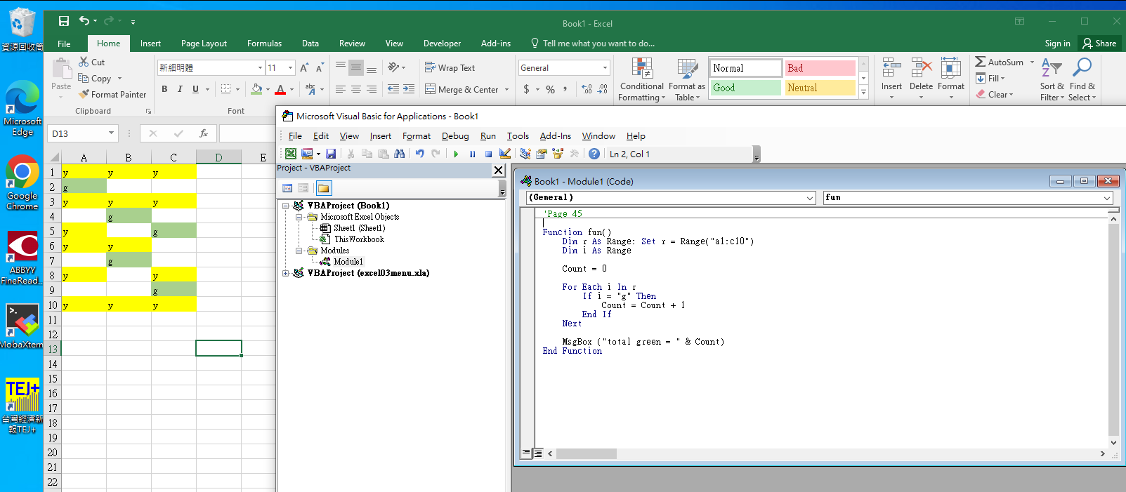Toggle Wrap Text in Alignment group

450,68
